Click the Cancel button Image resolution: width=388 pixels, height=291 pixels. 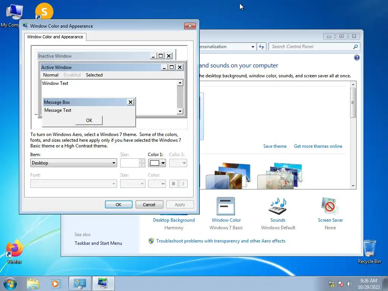tap(149, 205)
